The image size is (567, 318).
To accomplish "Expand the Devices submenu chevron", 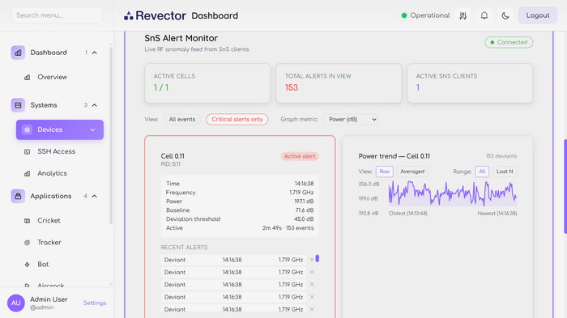I will [x=92, y=129].
